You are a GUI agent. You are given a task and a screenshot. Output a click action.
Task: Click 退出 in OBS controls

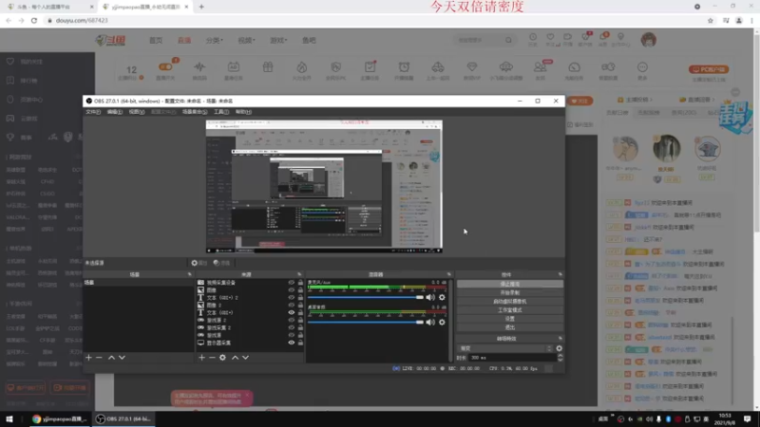(x=510, y=327)
